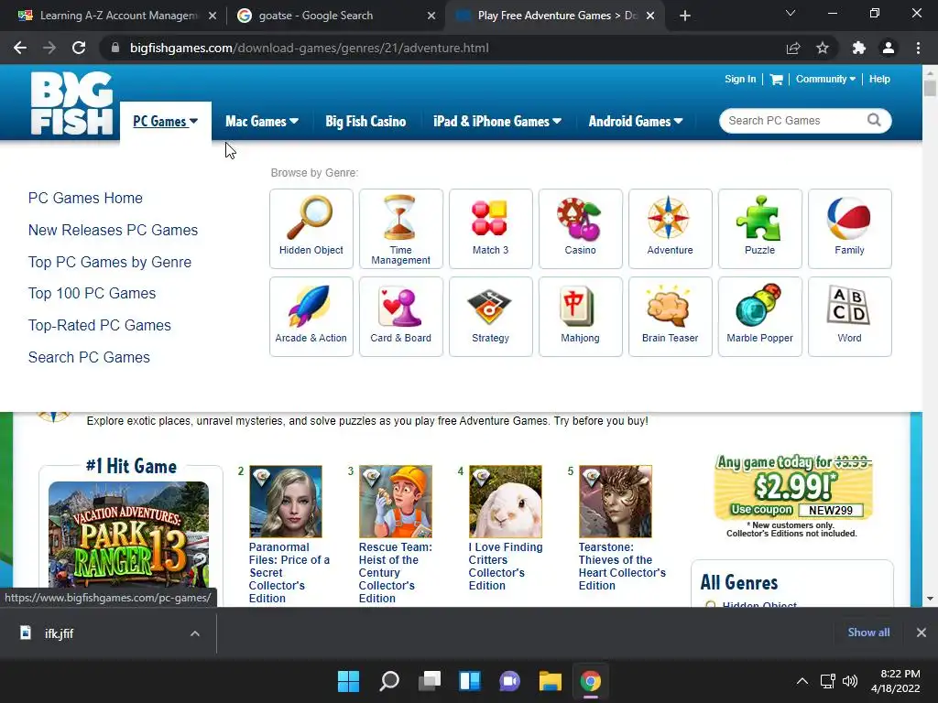Open the I Love Finding Critters thumbnail

(506, 502)
